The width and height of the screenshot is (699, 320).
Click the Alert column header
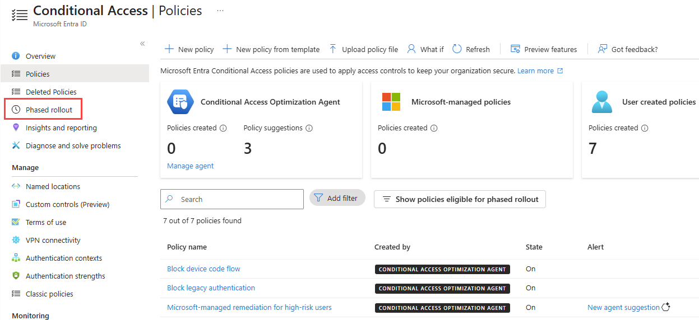point(595,247)
